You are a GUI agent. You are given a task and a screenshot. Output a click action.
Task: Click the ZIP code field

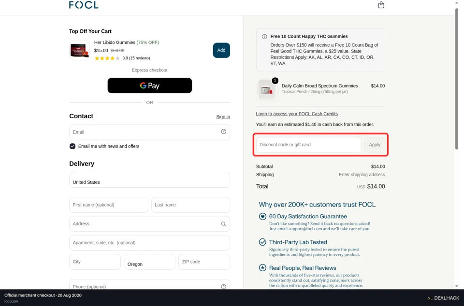pos(204,262)
